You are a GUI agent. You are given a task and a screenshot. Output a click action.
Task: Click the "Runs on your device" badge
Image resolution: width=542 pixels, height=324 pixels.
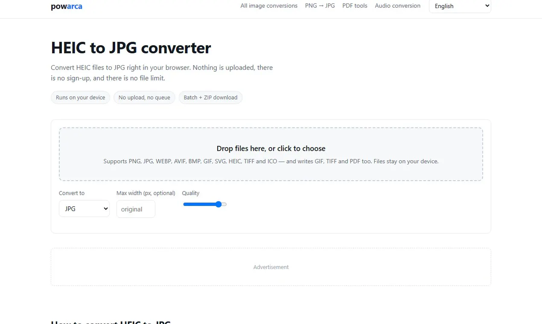tap(81, 98)
